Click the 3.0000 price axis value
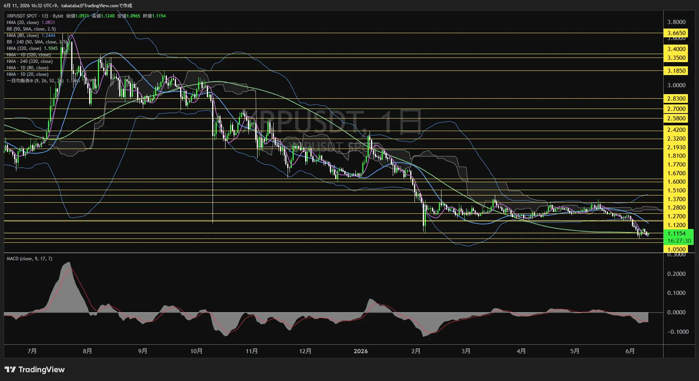Image resolution: width=699 pixels, height=381 pixels. [x=676, y=85]
